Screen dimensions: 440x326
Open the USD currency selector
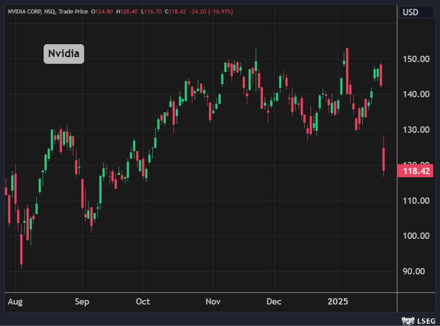click(416, 12)
